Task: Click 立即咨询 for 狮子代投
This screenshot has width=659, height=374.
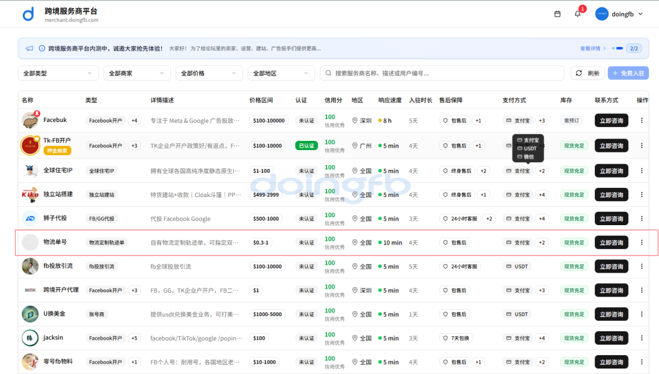Action: [611, 218]
